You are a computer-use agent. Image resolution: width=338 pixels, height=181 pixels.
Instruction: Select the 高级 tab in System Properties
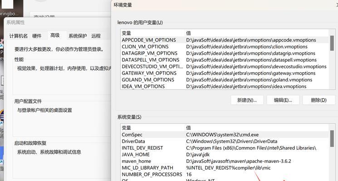(55, 35)
